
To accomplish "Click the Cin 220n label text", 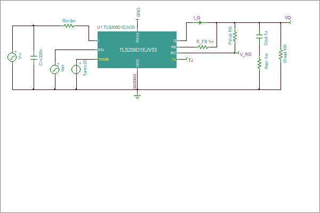I will (41, 58).
